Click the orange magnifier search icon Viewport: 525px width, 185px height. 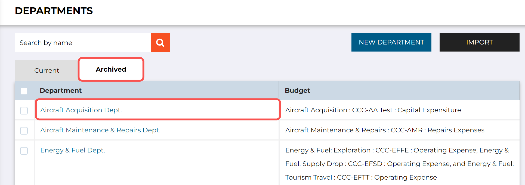tap(160, 43)
